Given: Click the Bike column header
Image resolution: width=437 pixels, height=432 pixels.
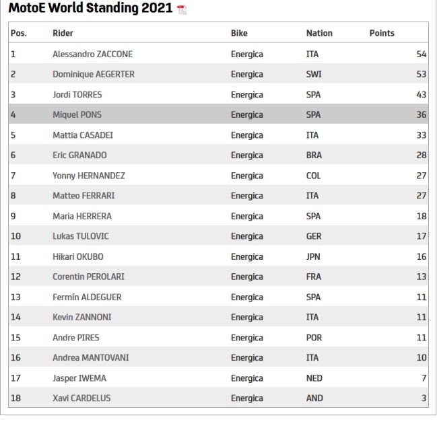Looking at the screenshot, I should click(239, 33).
